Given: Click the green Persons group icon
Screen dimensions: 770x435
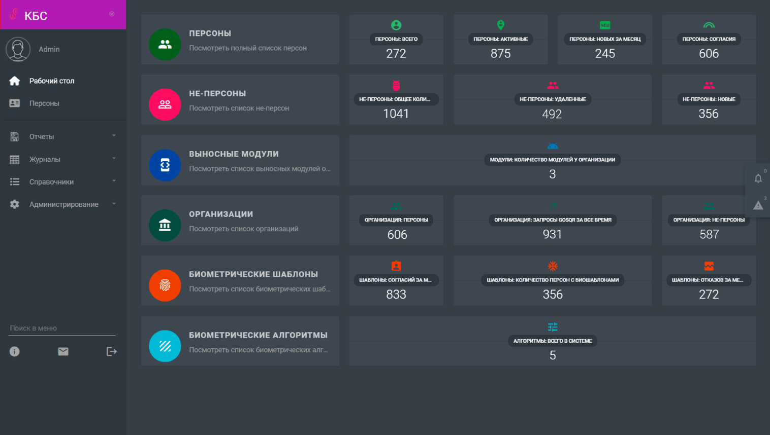Looking at the screenshot, I should [165, 45].
